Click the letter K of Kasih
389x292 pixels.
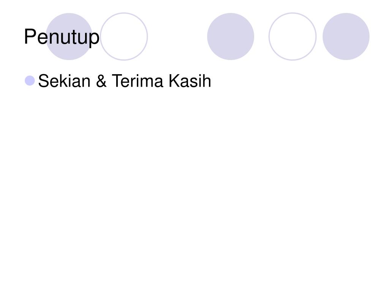tap(174, 81)
